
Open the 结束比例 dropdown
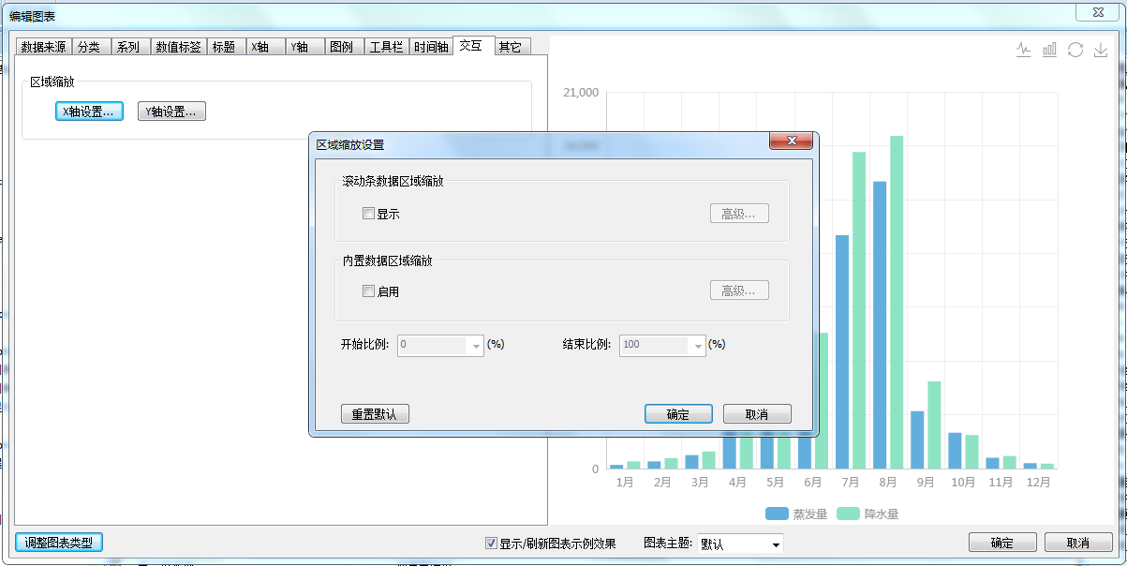(x=698, y=346)
